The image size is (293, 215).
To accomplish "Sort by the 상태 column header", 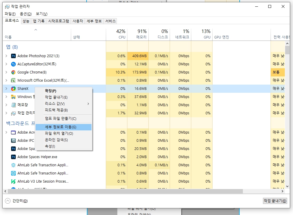I will click(88, 35).
